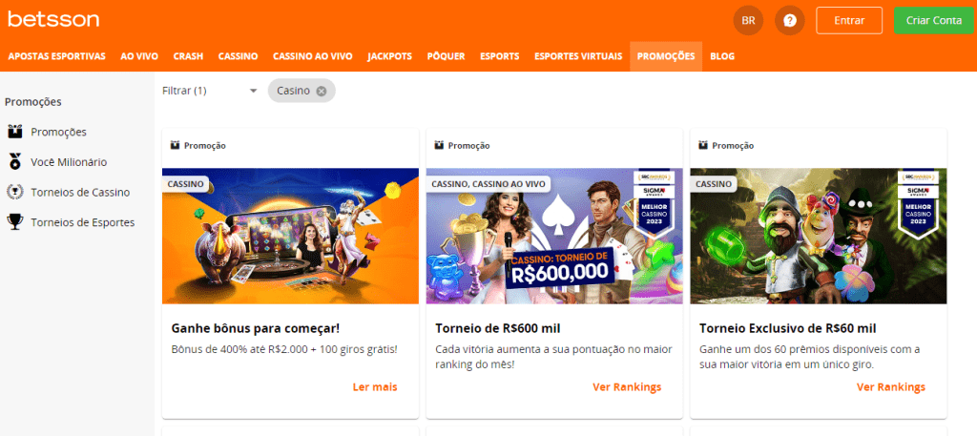This screenshot has height=436, width=977.
Task: Open the R$60 mil tournament banner image
Action: coord(818,236)
